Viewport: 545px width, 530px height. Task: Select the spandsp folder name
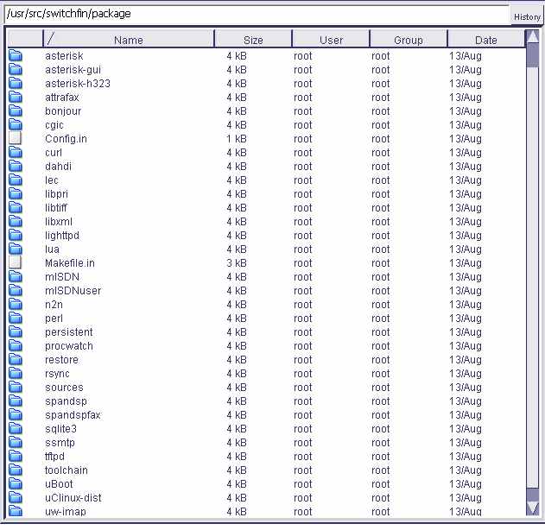point(66,401)
